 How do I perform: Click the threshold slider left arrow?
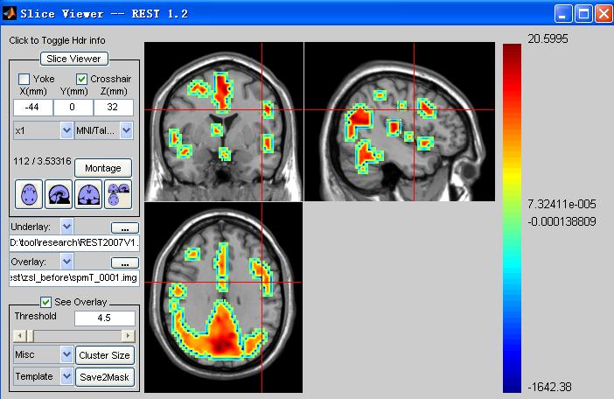tap(19, 336)
